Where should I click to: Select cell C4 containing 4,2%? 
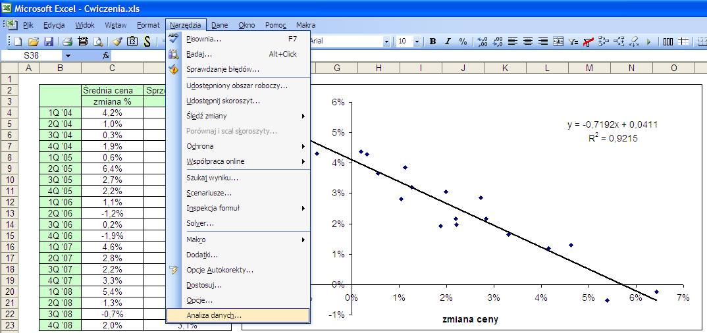click(x=112, y=113)
